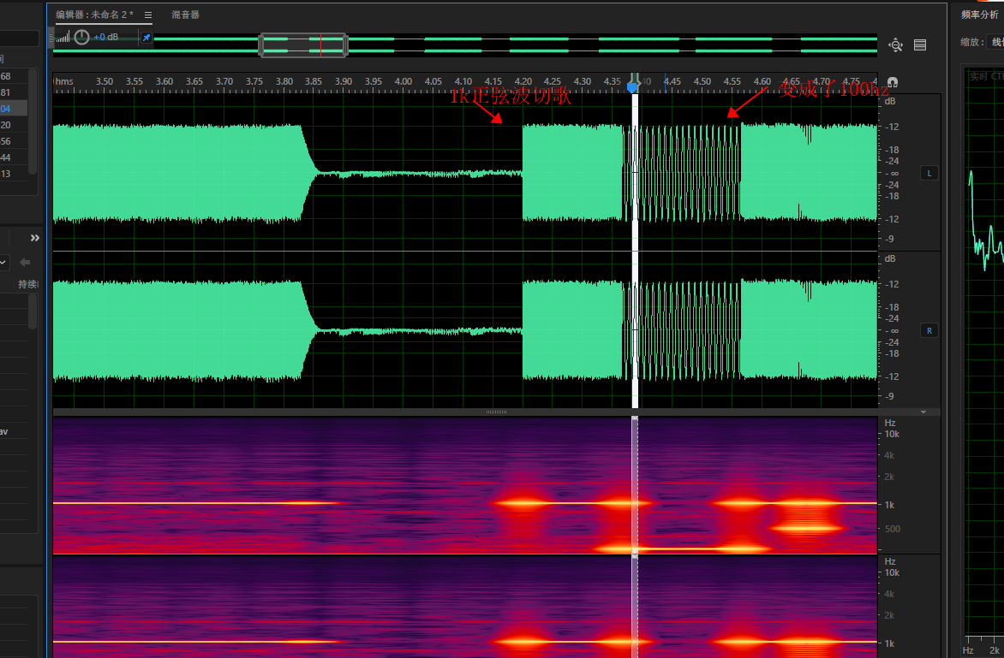This screenshot has width=1004, height=658.
Task: Click the upper left-panel list scrollbar
Action: click(33, 122)
